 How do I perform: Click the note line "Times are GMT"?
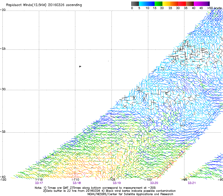[x=58, y=188]
